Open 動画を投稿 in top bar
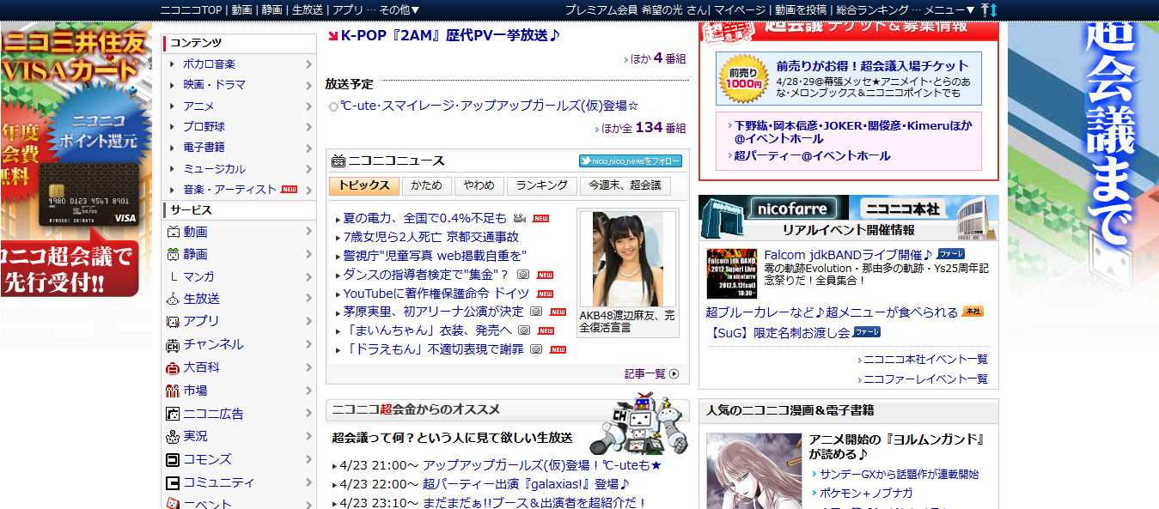1159x509 pixels. click(x=801, y=9)
